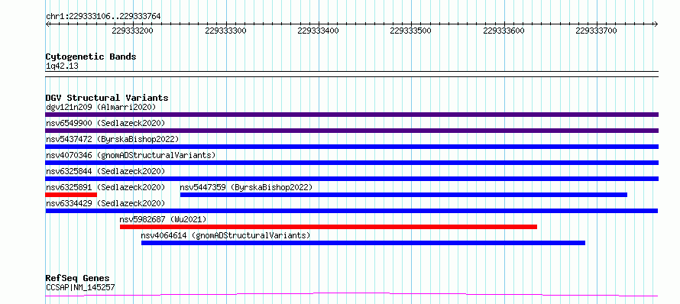
Task: Click nsv4070346 (gnomADStructuralVariants) label
Action: pos(131,155)
